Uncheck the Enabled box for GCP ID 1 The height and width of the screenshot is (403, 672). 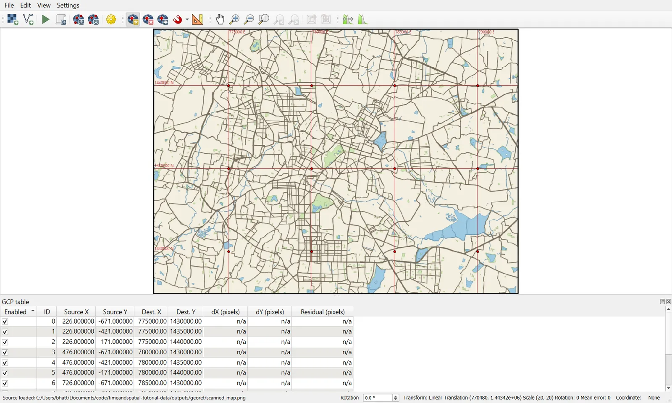coord(5,332)
